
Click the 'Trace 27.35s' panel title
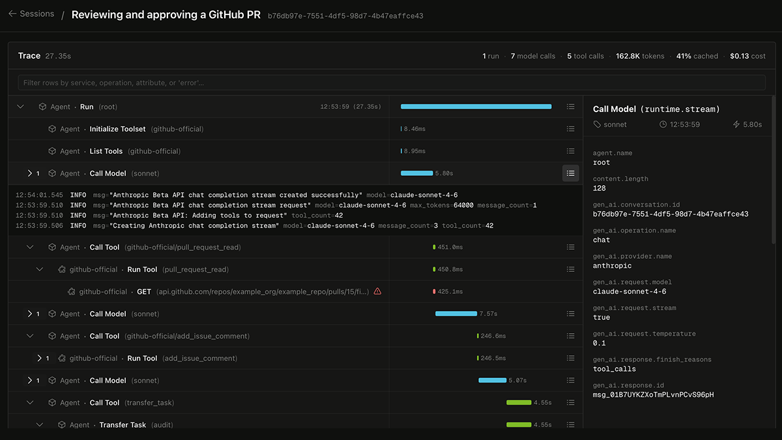44,56
